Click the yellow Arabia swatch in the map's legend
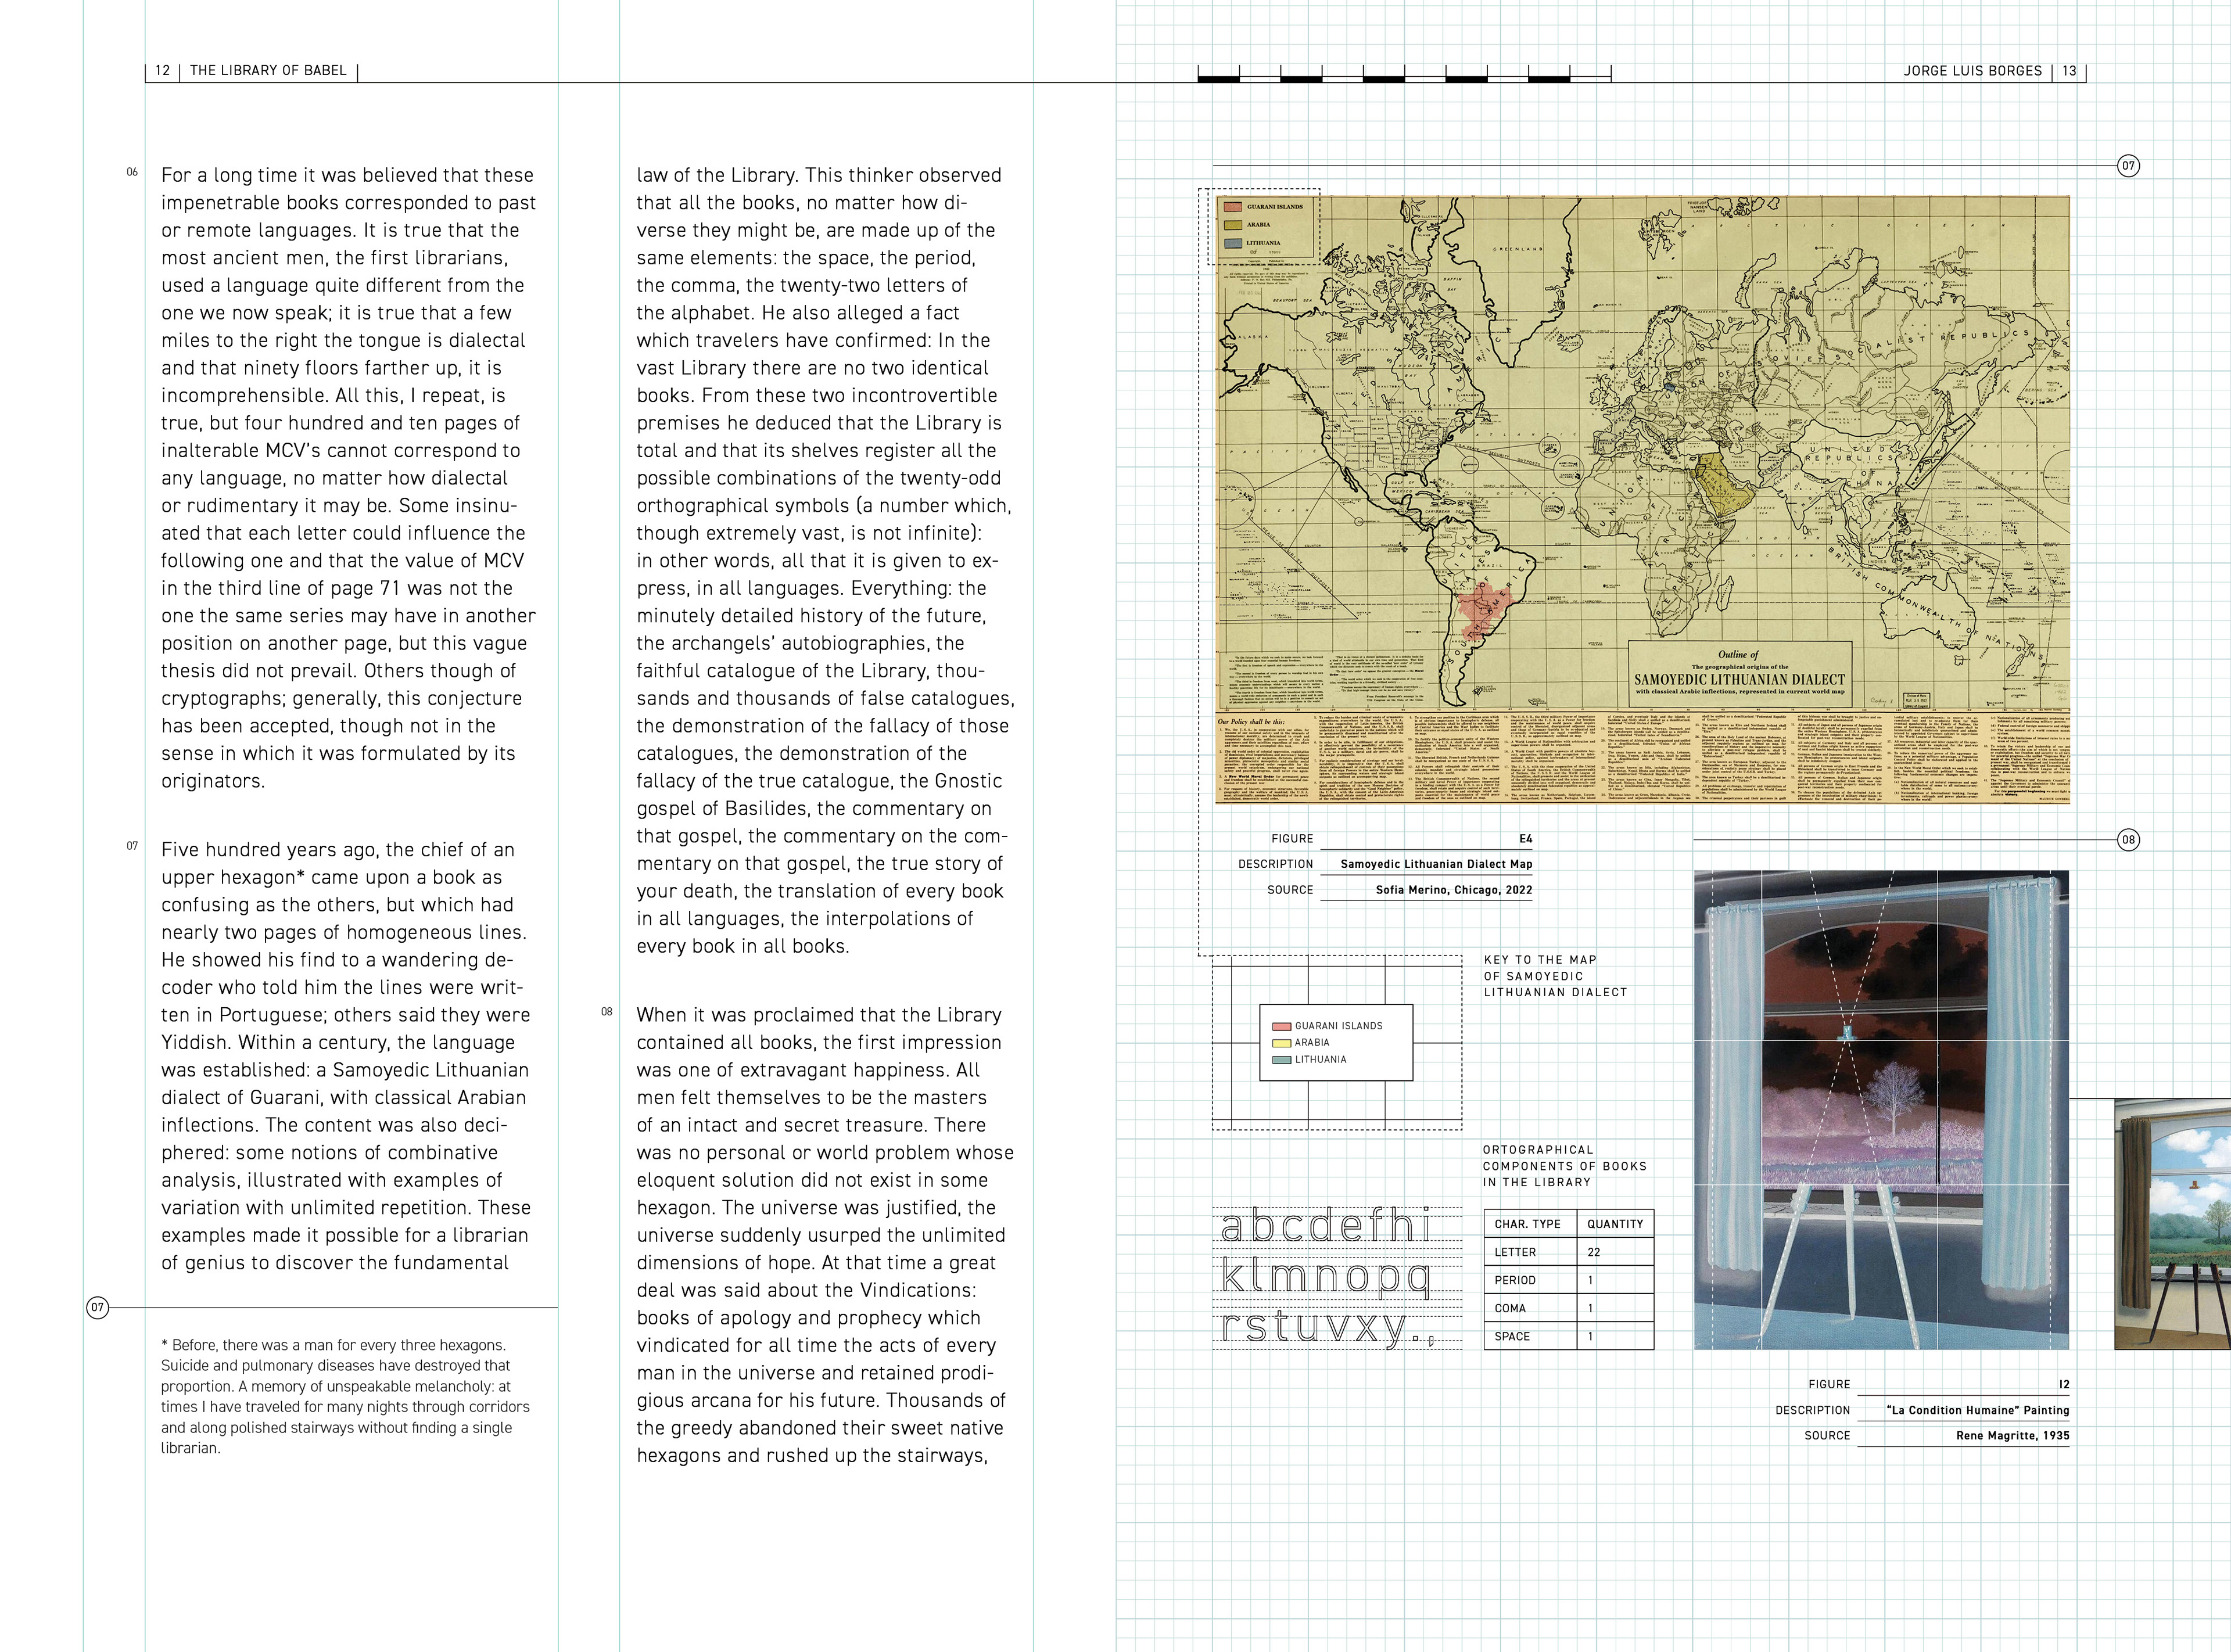 1232,225
